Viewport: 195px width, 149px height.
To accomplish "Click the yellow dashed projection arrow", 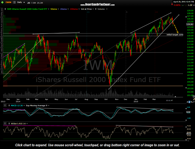I will 176,29.
